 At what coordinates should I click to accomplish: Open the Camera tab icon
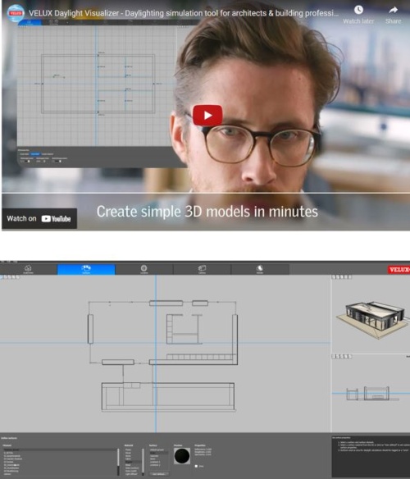point(202,269)
